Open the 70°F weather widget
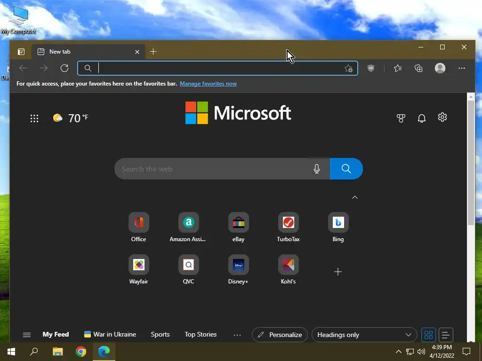482x361 pixels. click(x=71, y=118)
